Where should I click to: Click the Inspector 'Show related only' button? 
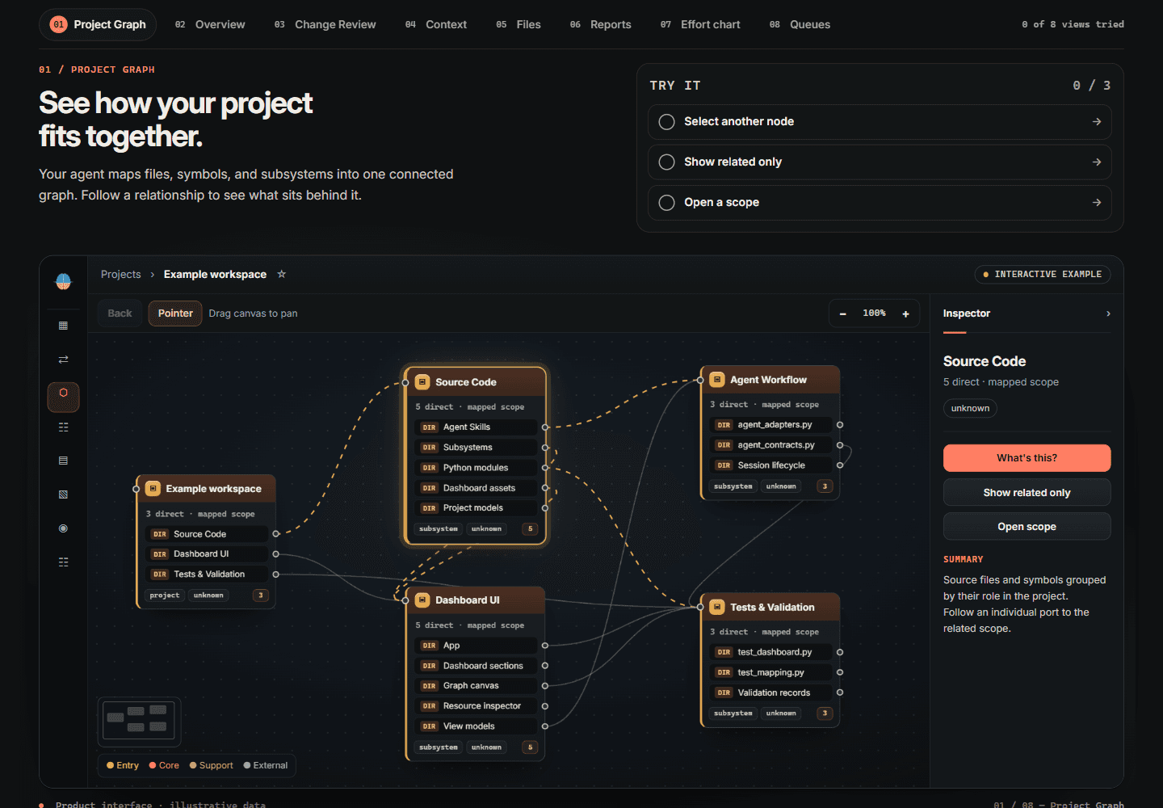click(x=1027, y=493)
